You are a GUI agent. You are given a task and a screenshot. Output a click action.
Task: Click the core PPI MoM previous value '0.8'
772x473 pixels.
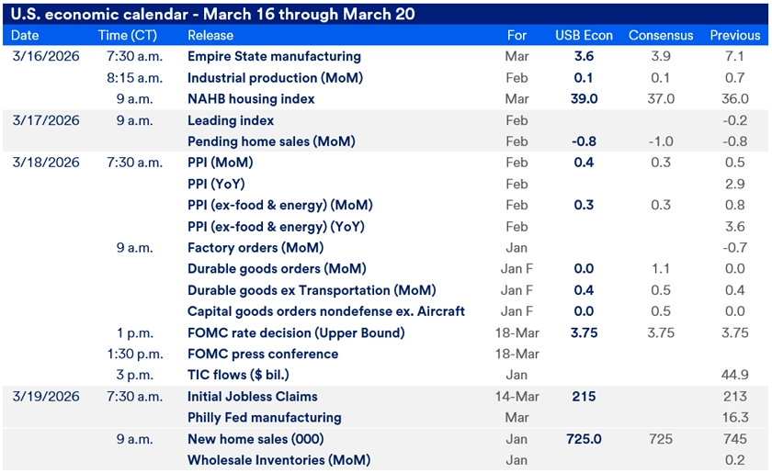click(x=735, y=205)
